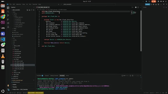Click New File icon in Explorer header
Viewport: 168px width, 94px height.
point(27,10)
